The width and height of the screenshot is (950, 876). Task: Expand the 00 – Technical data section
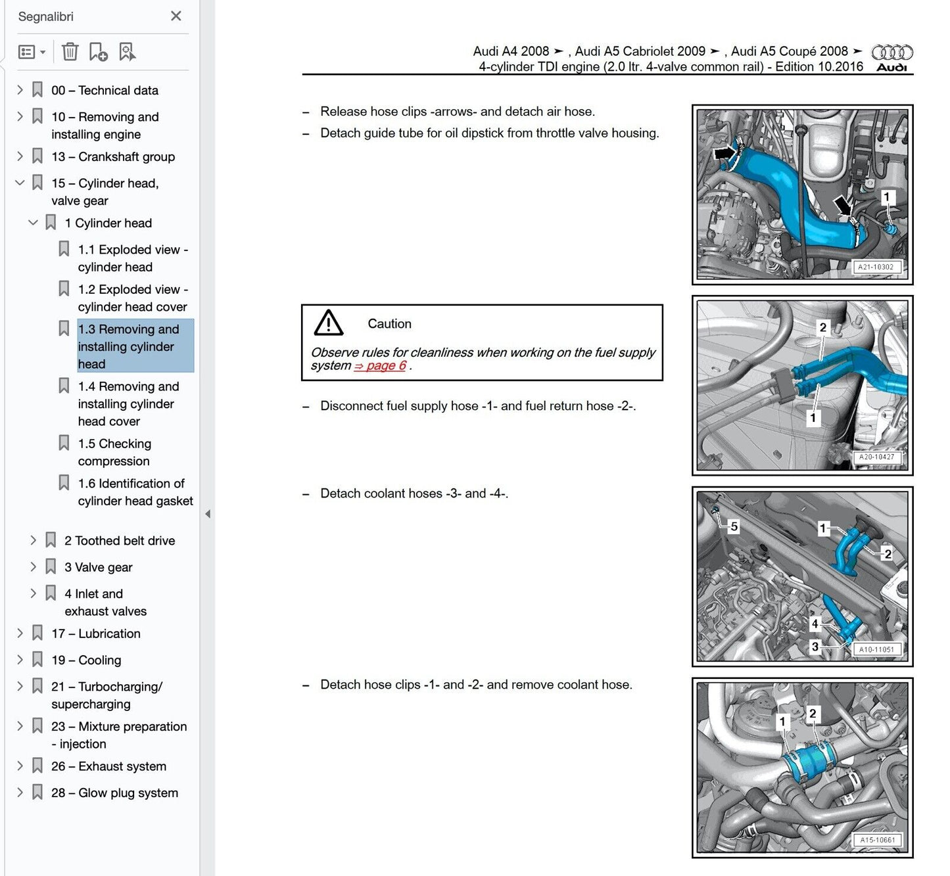tap(20, 90)
